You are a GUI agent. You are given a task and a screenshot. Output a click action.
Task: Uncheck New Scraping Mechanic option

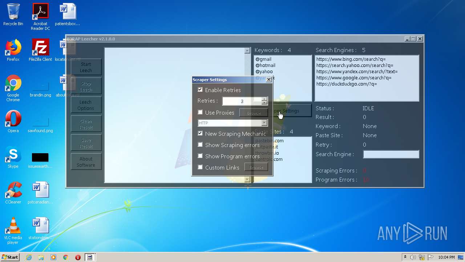[x=200, y=134]
